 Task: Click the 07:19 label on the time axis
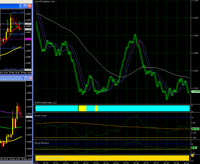click(x=36, y=163)
